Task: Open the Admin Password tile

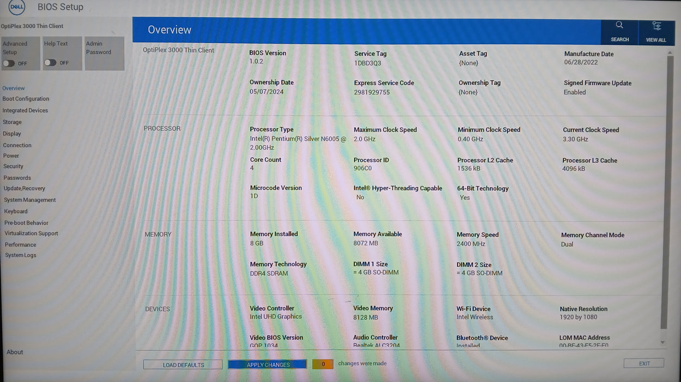Action: [x=104, y=53]
